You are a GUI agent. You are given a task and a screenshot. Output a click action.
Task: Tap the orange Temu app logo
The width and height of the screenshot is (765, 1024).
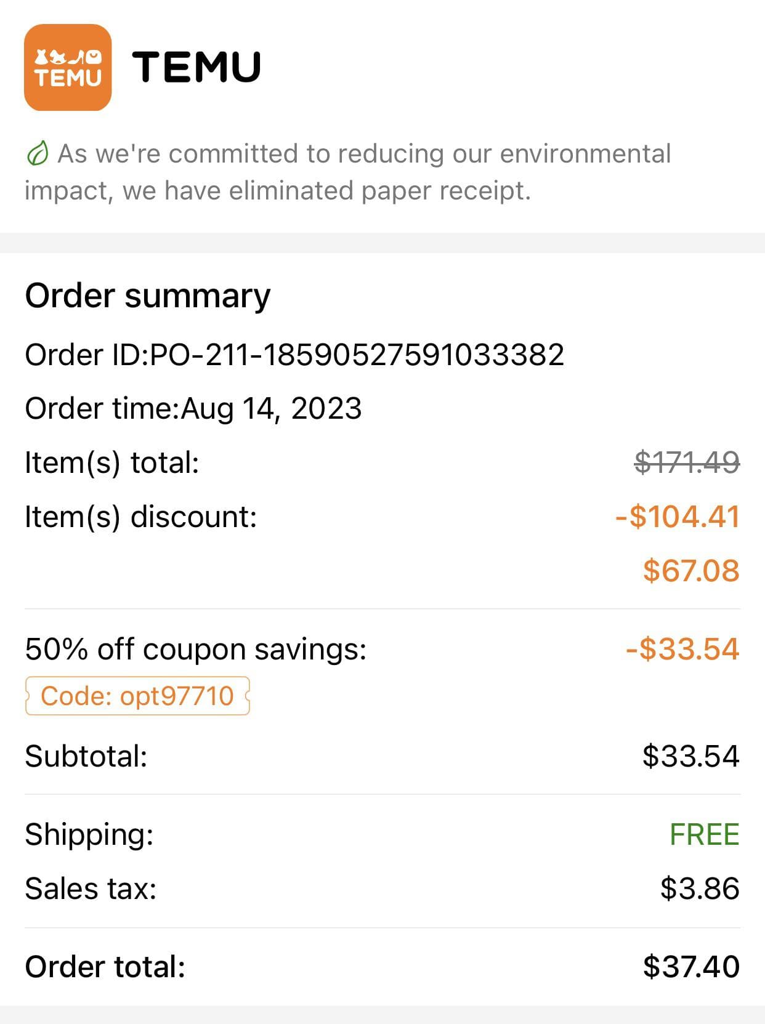point(68,68)
